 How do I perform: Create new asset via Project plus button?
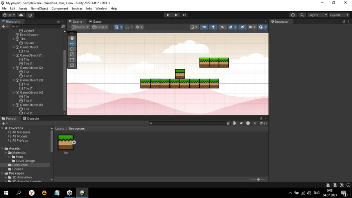click(4, 123)
